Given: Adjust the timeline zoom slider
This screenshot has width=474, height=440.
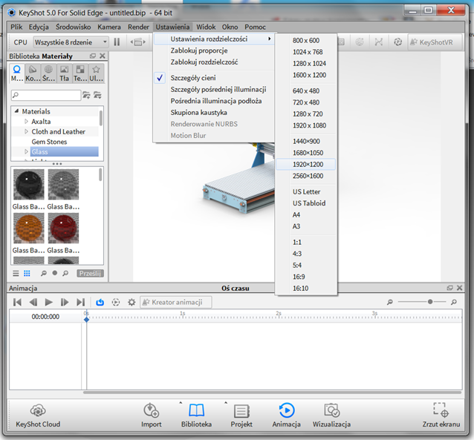Looking at the screenshot, I should pos(430,302).
